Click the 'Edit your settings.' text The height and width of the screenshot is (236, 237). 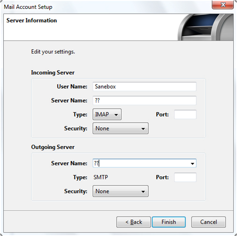[x=53, y=52]
